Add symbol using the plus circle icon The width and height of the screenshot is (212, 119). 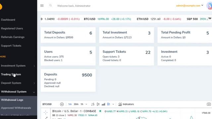click(x=62, y=104)
